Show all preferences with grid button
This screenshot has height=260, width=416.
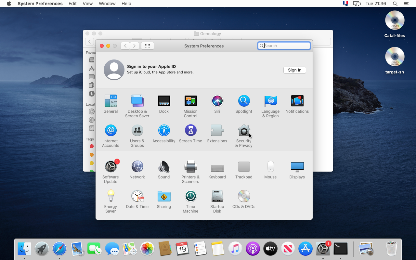[x=148, y=46]
